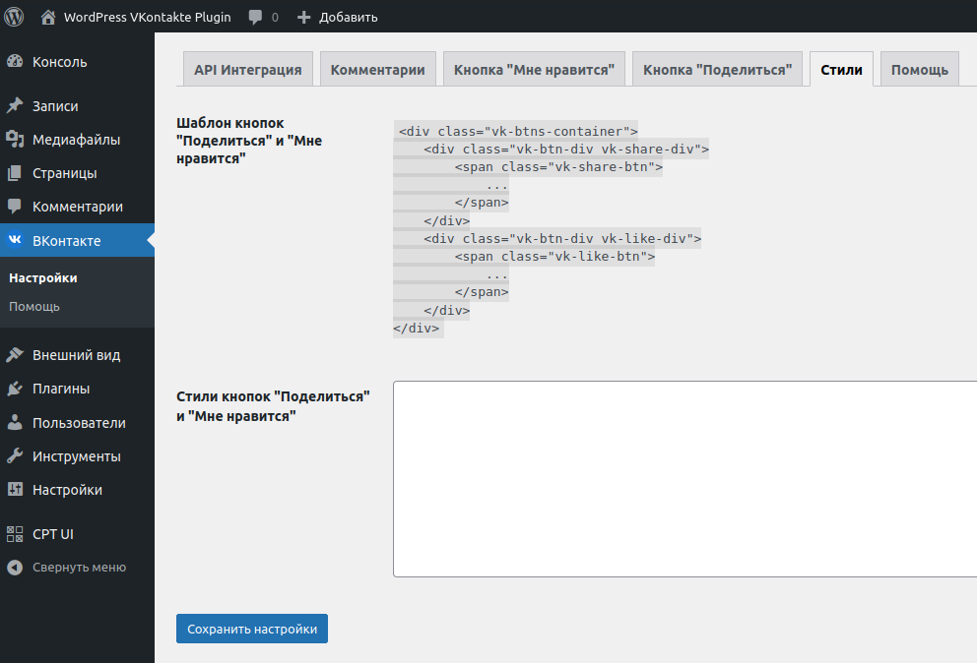This screenshot has height=663, width=977.
Task: Open the comments bubble icon in admin bar
Action: tap(255, 18)
